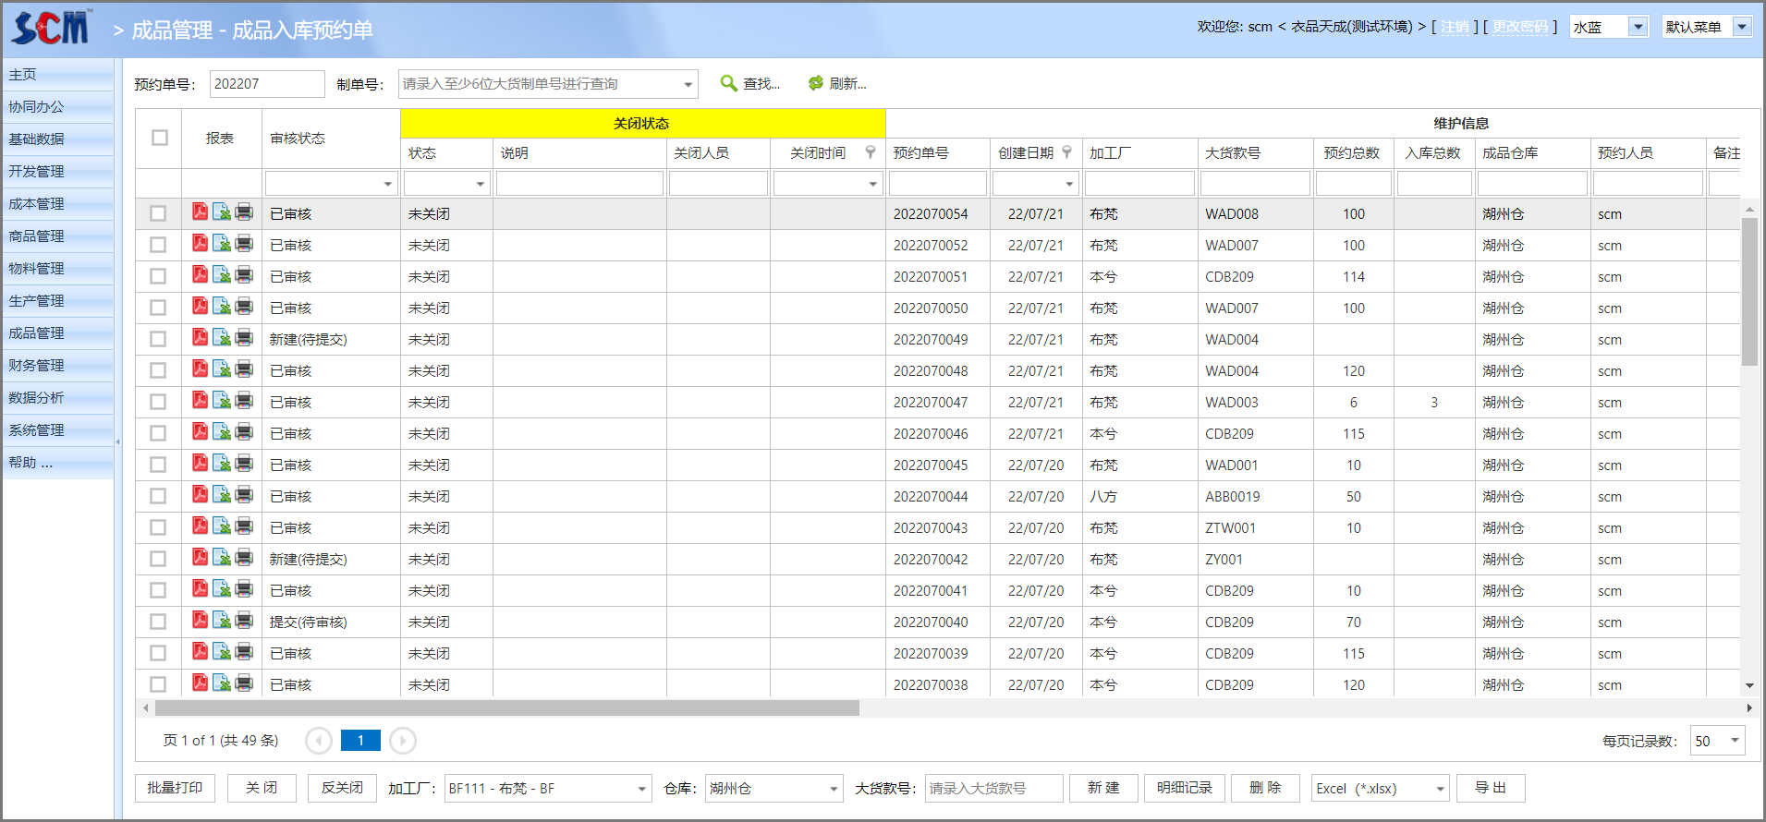Click the green refresh icon next to 刷新
Screen dimensions: 1766x822
tap(815, 83)
